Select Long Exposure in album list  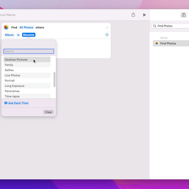tap(27, 86)
